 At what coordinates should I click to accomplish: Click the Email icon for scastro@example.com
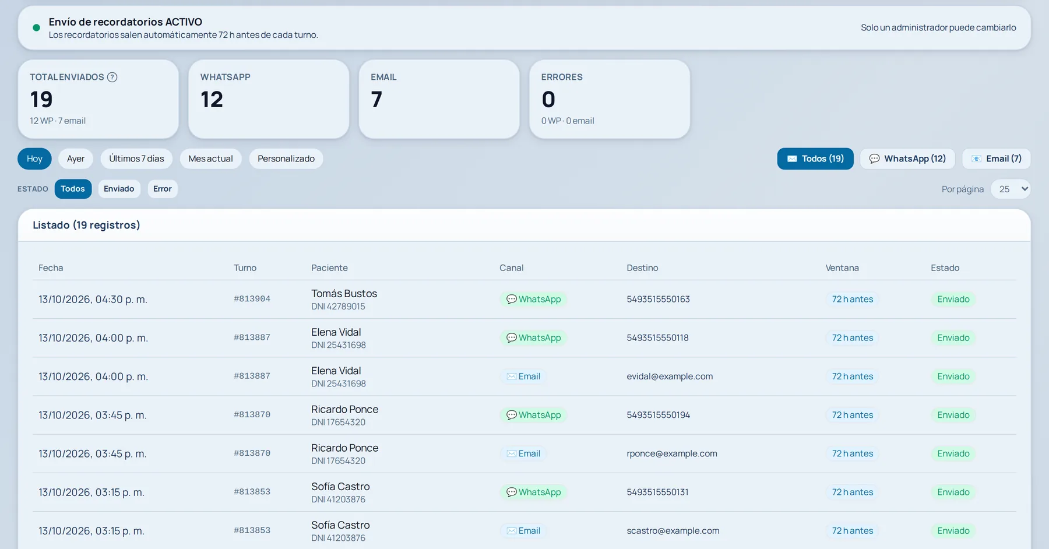pyautogui.click(x=512, y=530)
